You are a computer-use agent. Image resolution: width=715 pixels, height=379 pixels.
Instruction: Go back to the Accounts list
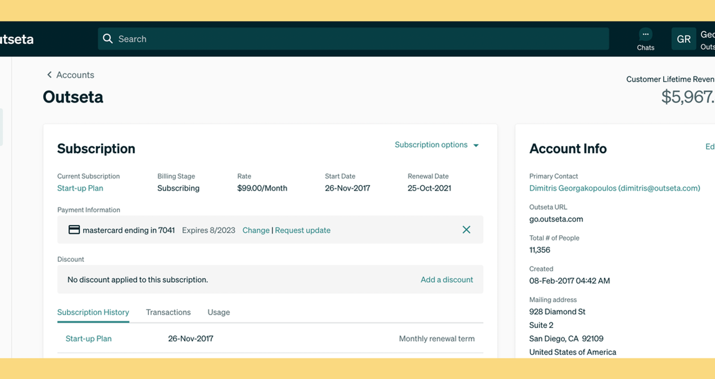click(75, 75)
